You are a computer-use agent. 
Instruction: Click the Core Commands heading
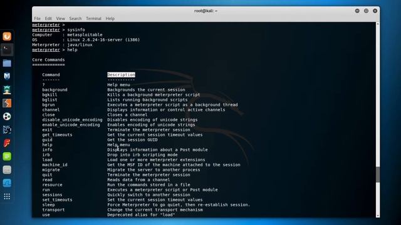coord(48,60)
